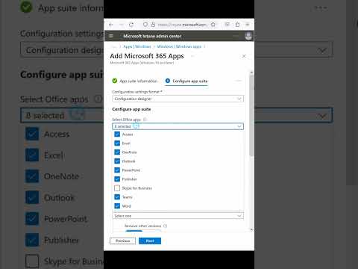
Task: Open the Apps | Windows breadcrumb
Action: coord(137,46)
